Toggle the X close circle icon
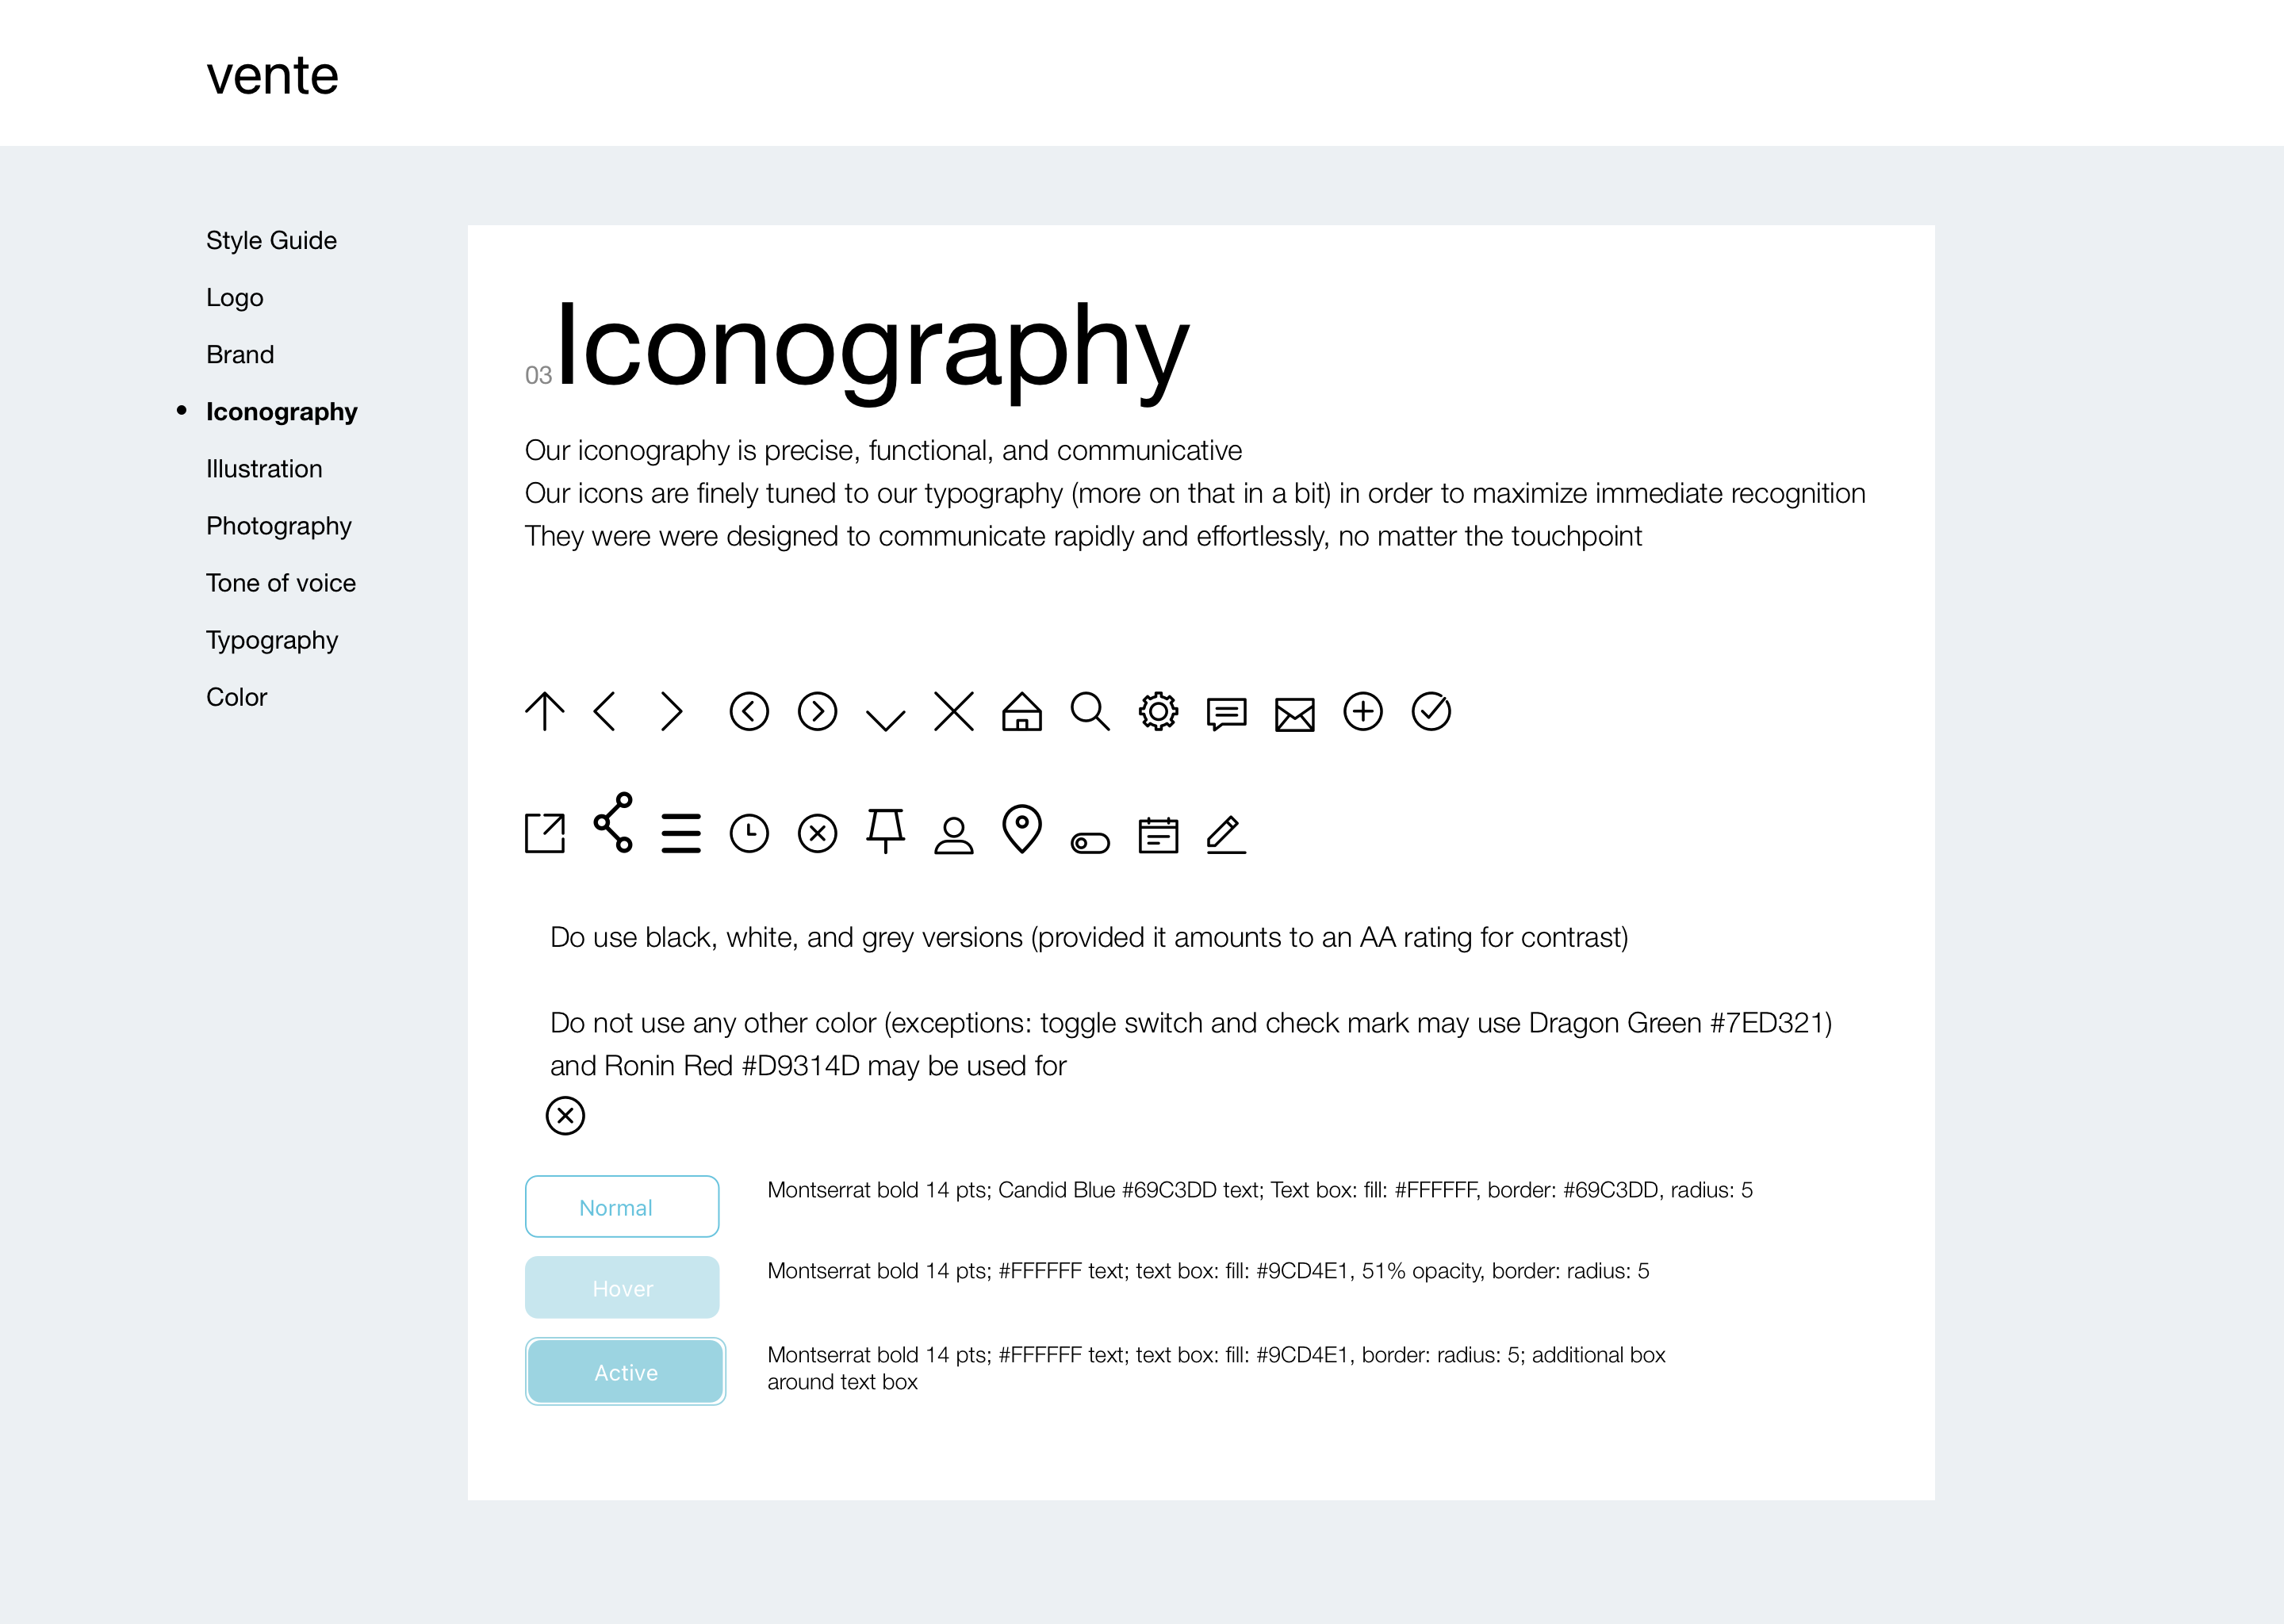Viewport: 2284px width, 1624px height. (x=815, y=829)
